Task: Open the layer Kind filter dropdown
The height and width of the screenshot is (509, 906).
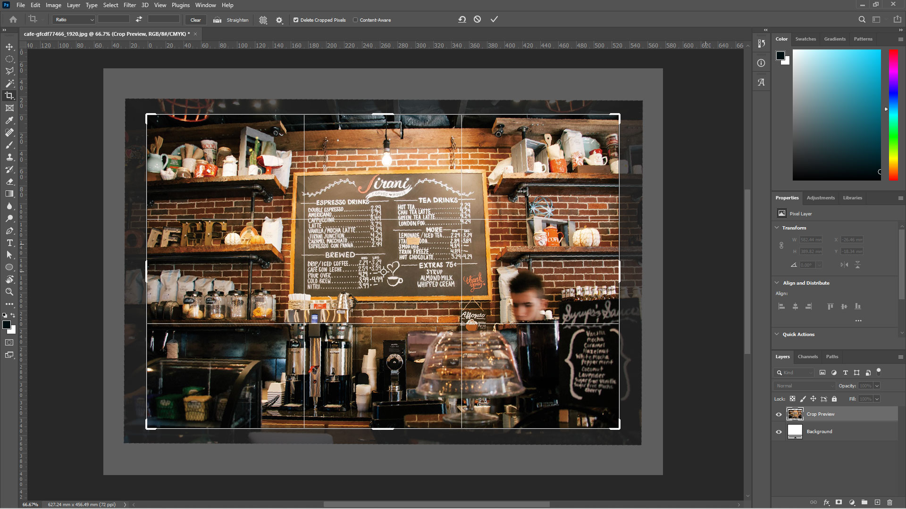Action: [794, 372]
